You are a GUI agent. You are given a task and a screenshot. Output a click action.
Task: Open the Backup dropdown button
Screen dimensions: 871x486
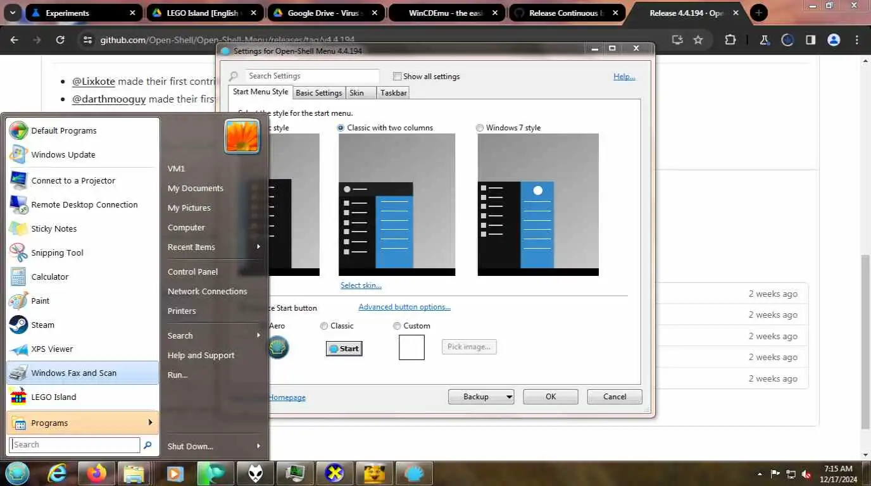[481, 397]
